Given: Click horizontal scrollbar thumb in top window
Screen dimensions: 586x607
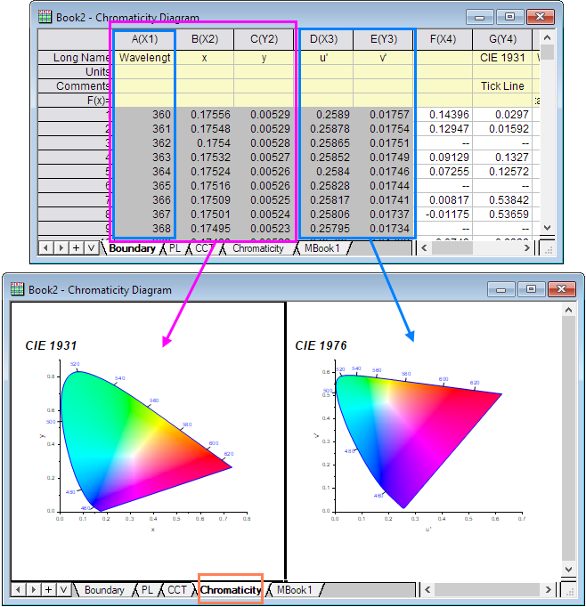Looking at the screenshot, I should [452, 248].
